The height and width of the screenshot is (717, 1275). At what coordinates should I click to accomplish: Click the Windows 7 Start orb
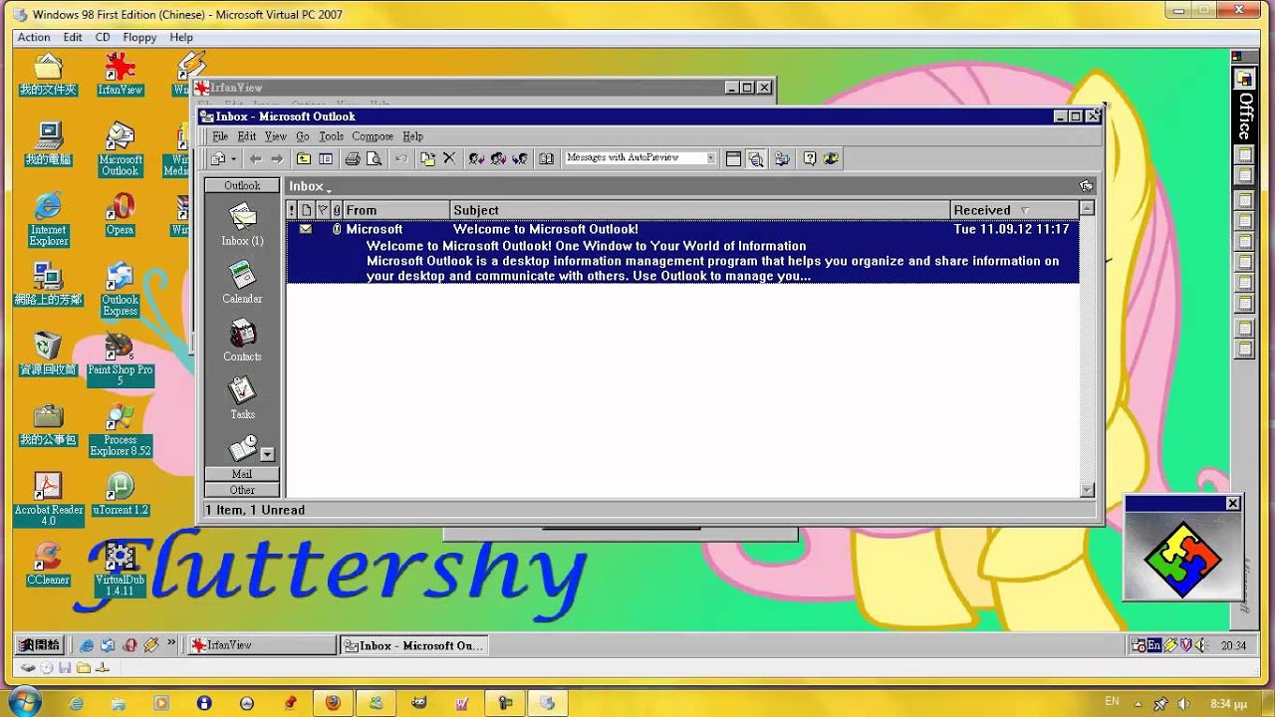[x=22, y=701]
